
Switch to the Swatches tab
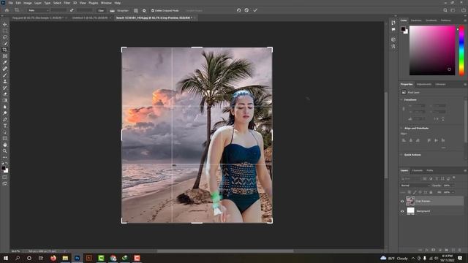tap(416, 20)
